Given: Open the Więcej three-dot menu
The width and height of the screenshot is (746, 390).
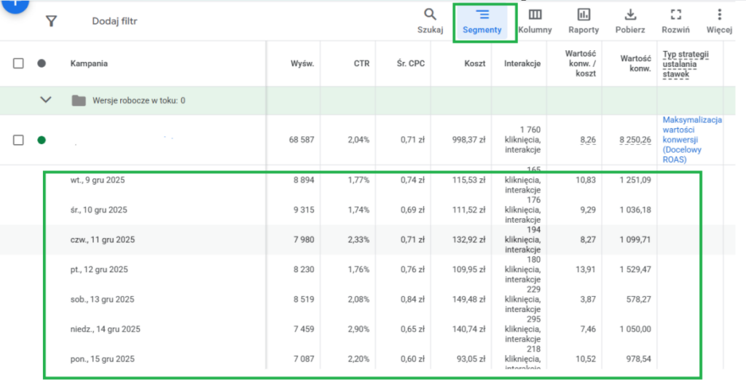Looking at the screenshot, I should (719, 21).
